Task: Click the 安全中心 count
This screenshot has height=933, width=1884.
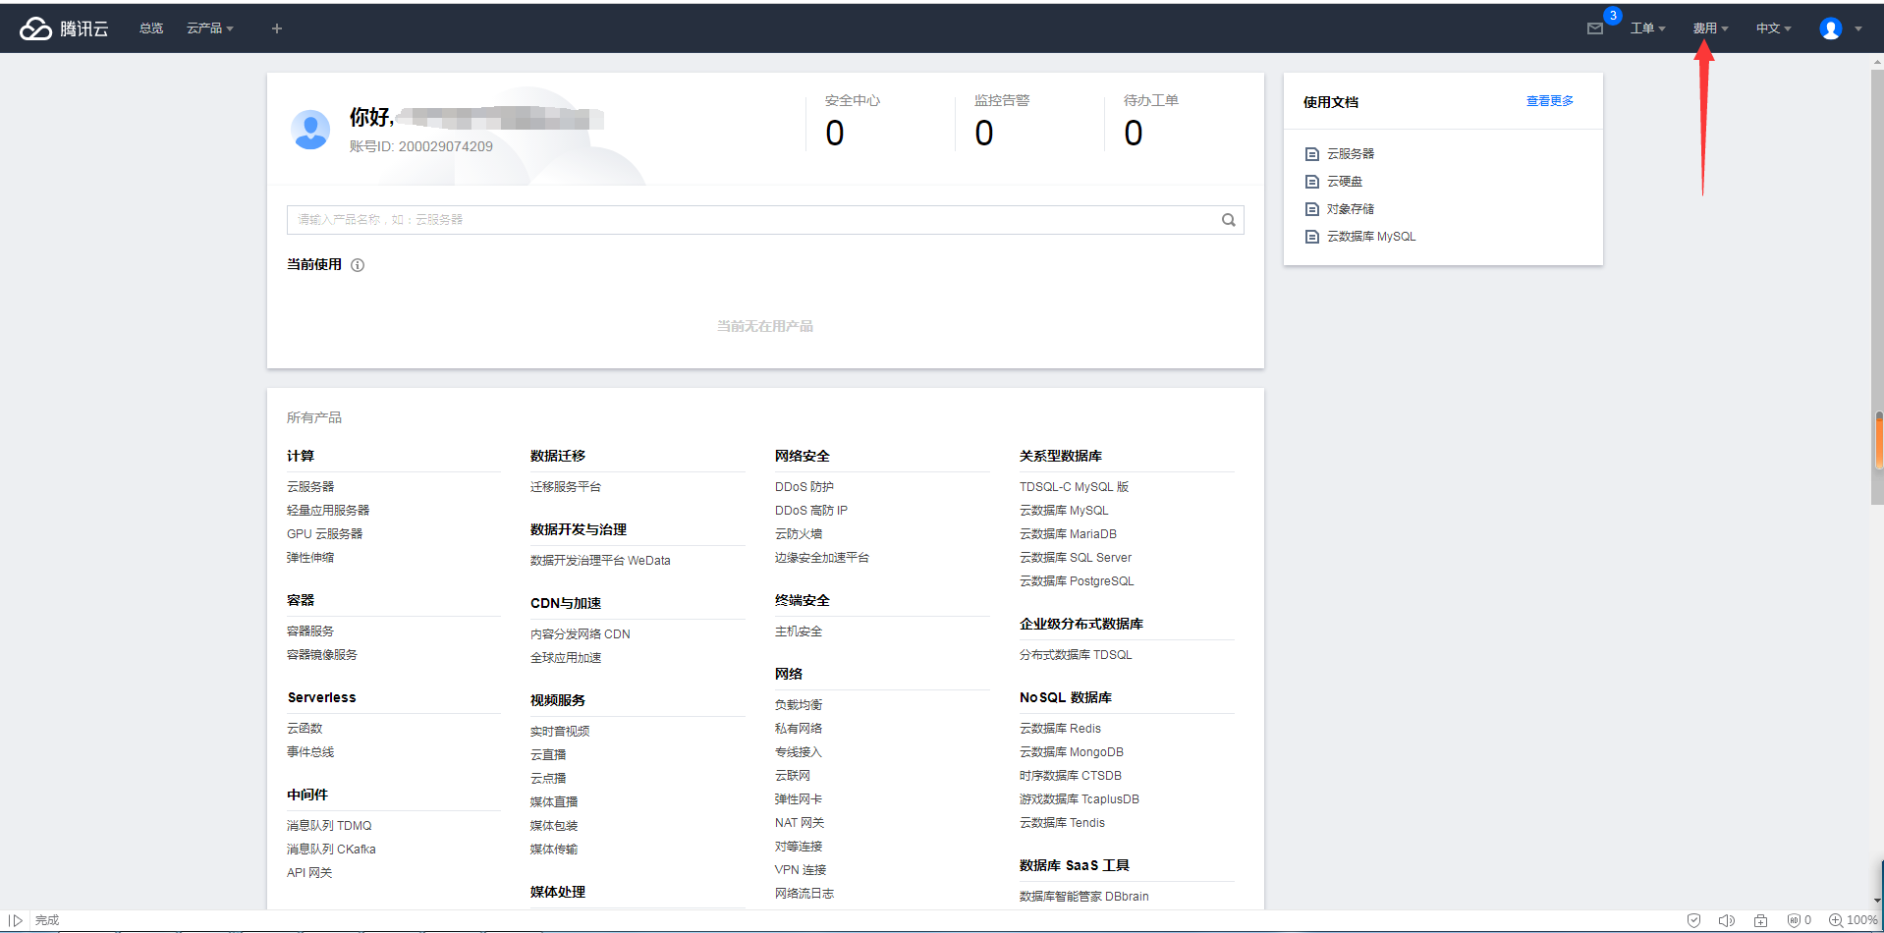Action: [x=835, y=134]
